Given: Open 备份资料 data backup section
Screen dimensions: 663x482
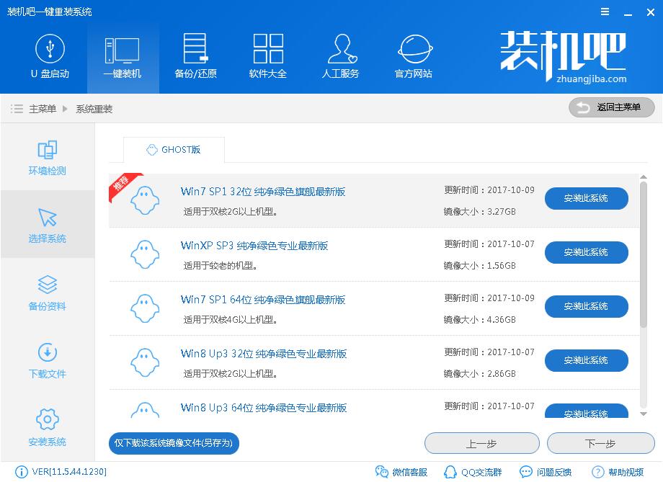Looking at the screenshot, I should tap(46, 292).
